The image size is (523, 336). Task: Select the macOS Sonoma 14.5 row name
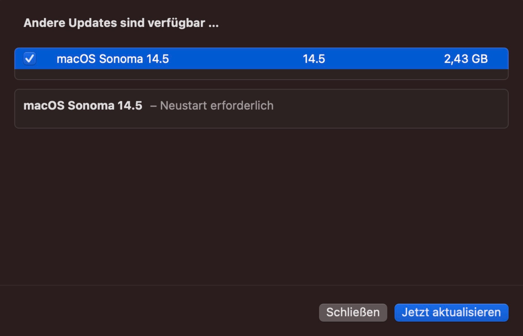pos(113,59)
